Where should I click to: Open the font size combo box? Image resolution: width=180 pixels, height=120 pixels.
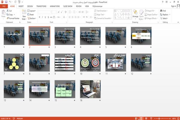pos(54,12)
